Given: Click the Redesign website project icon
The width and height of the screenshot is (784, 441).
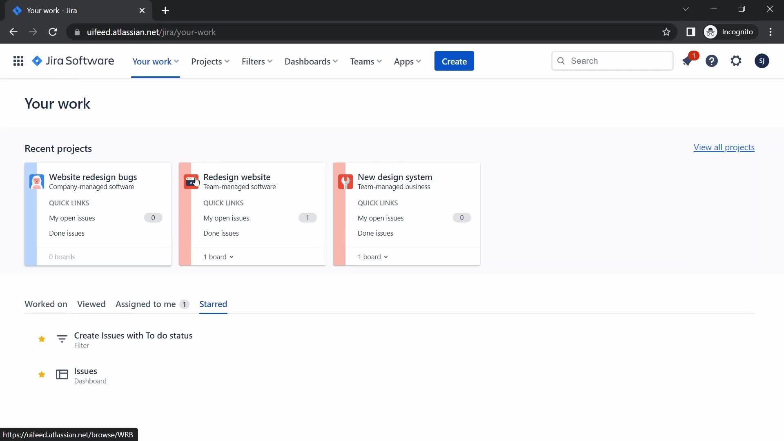Looking at the screenshot, I should coord(192,181).
